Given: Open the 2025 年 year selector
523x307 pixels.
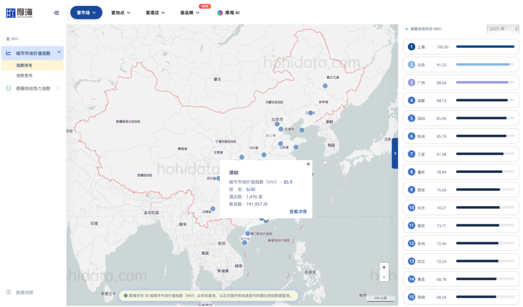Looking at the screenshot, I should (x=503, y=29).
